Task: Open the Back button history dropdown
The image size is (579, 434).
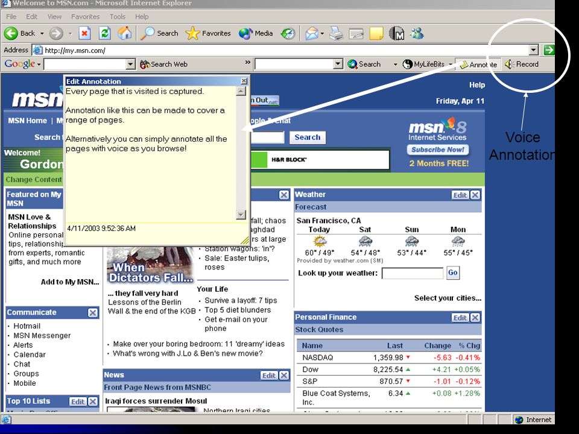Action: click(x=42, y=34)
